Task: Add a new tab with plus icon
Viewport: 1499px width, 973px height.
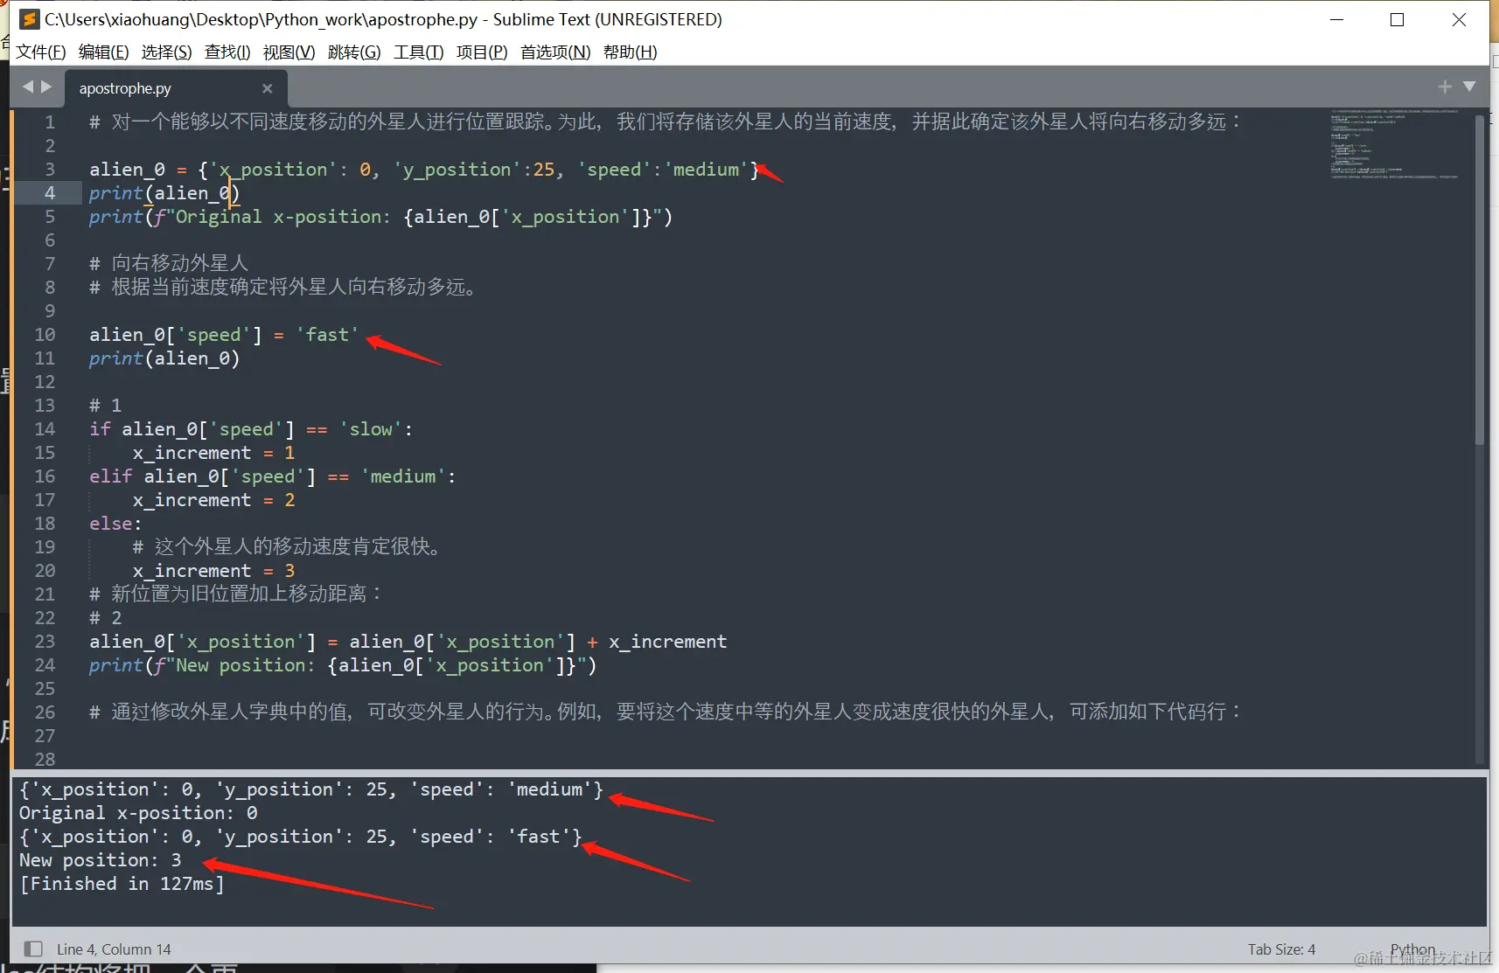Action: pyautogui.click(x=1445, y=87)
